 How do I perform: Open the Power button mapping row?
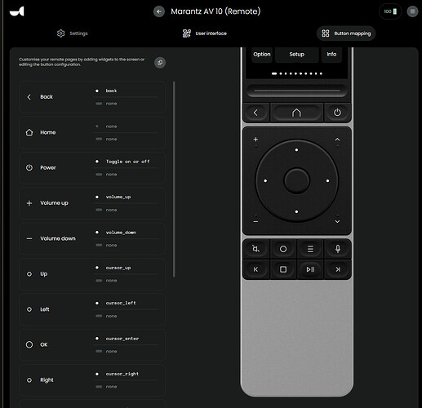[92, 168]
